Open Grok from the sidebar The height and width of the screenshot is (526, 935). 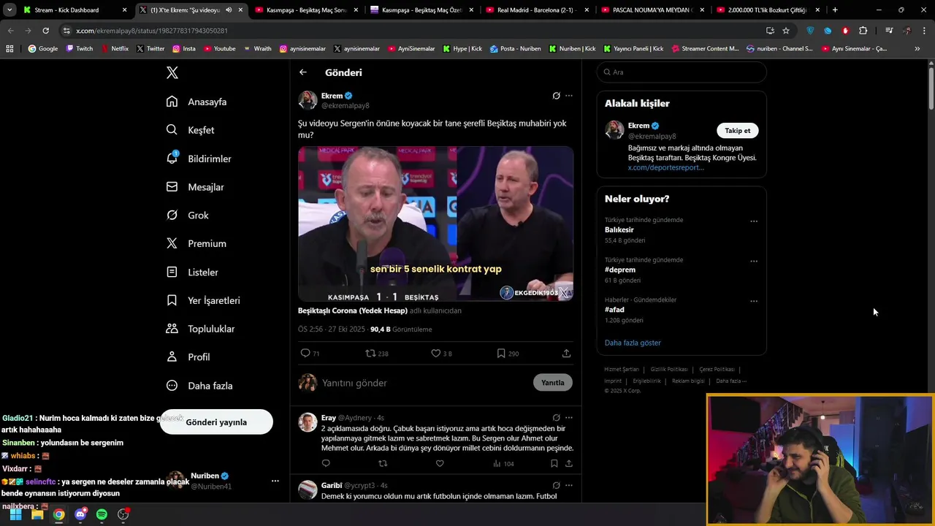pyautogui.click(x=187, y=216)
